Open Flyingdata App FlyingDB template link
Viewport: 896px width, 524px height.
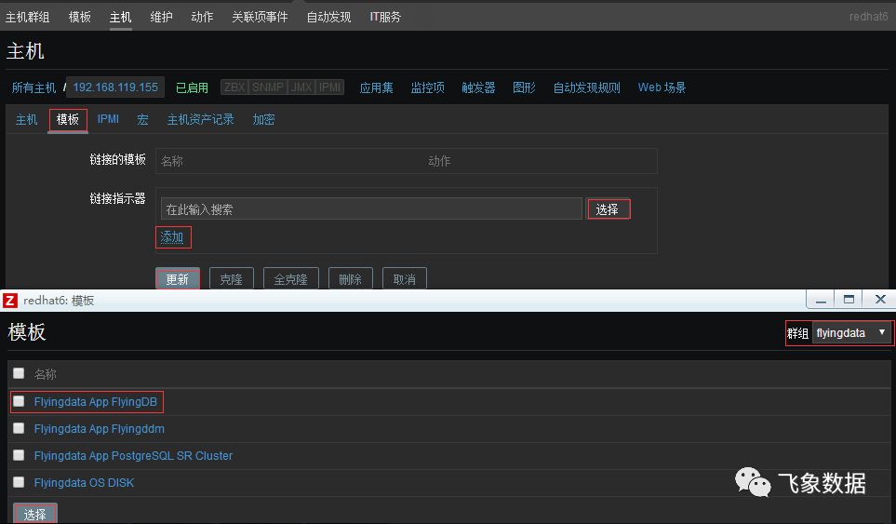click(96, 402)
